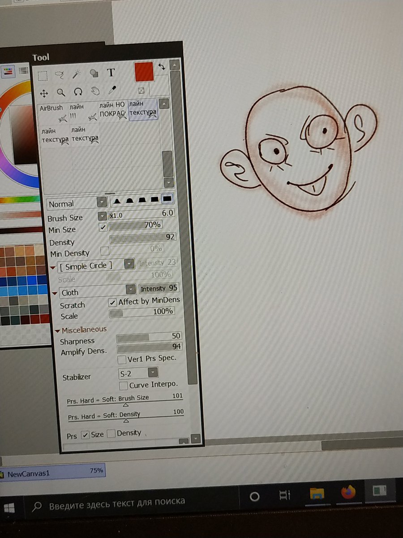Select the rectangular Selection tool

43,75
